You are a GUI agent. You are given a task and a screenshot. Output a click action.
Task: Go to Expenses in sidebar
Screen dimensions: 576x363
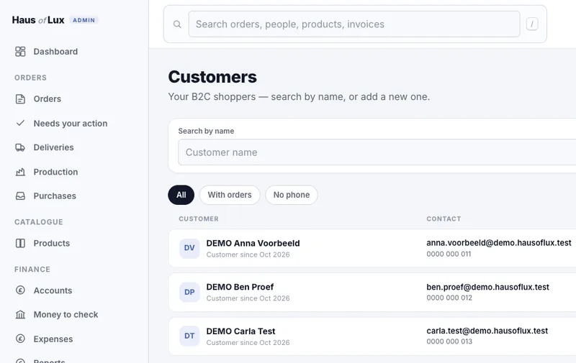[x=53, y=339]
